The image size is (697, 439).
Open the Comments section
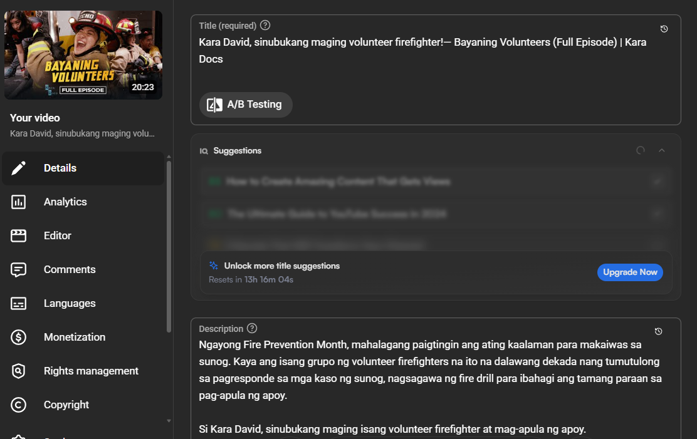83,270
